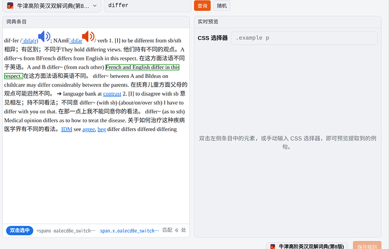Image resolution: width=389 pixels, height=249 pixels.
Task: Click the bottom 牛津高阶英汉双解词典(第8版) button
Action: click(x=307, y=246)
